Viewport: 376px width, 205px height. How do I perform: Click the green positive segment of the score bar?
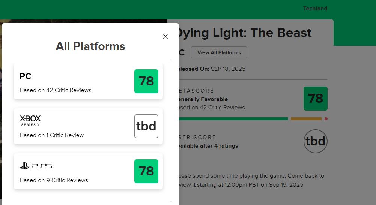tap(233, 119)
